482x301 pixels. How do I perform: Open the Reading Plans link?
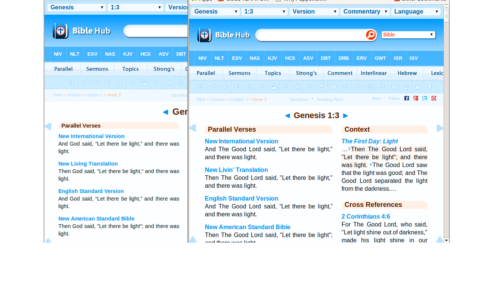(330, 99)
